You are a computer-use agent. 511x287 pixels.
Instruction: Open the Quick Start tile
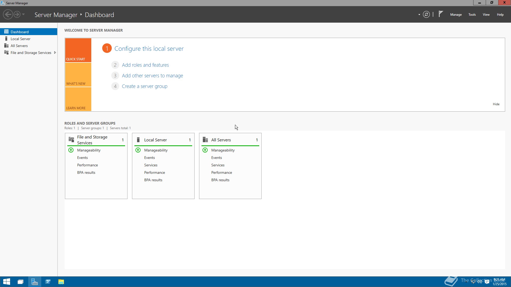[x=78, y=50]
